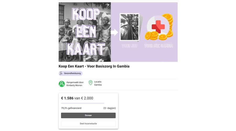This screenshot has width=236, height=131.
Task: Click the Gambia location text
Action: click(98, 85)
